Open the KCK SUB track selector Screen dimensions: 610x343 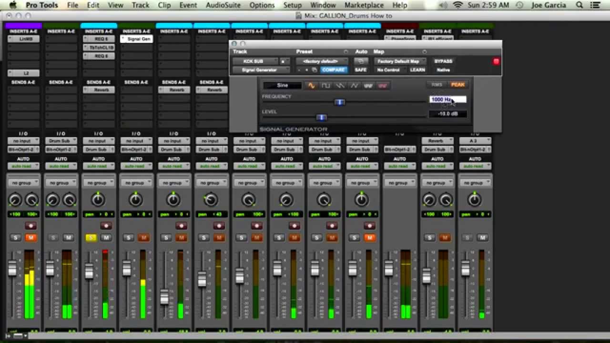(255, 61)
